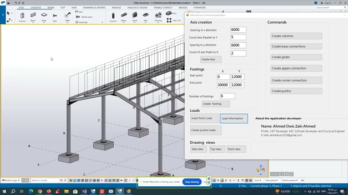The width and height of the screenshot is (348, 195).
Task: Click the Create girder button
Action: [x=296, y=57]
